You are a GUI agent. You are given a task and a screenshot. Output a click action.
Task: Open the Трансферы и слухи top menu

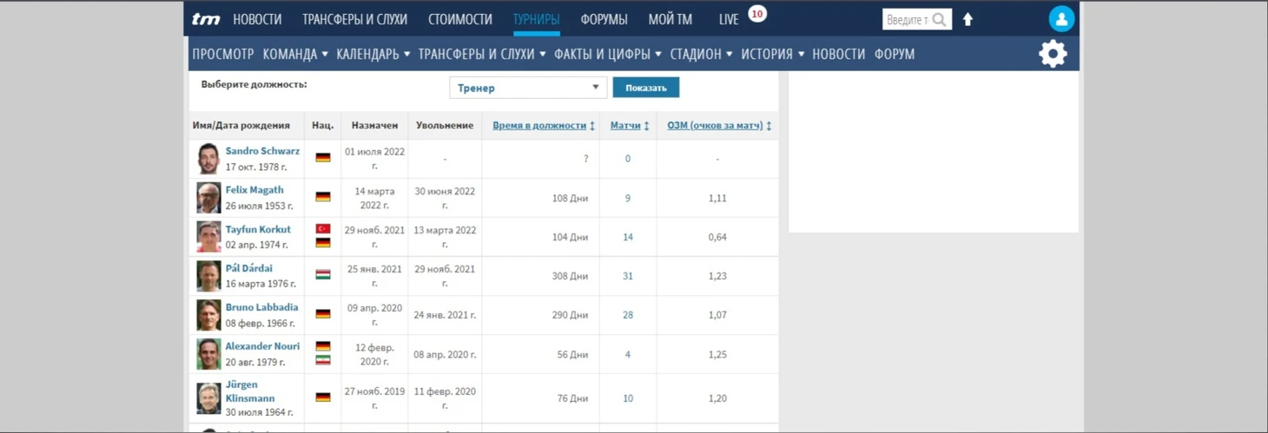354,19
